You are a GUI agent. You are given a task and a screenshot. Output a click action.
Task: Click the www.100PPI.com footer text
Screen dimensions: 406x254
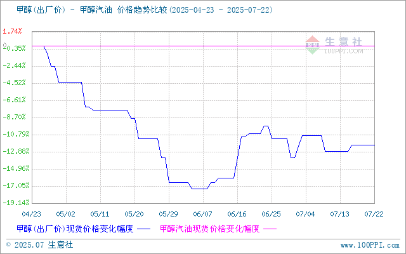370,245
